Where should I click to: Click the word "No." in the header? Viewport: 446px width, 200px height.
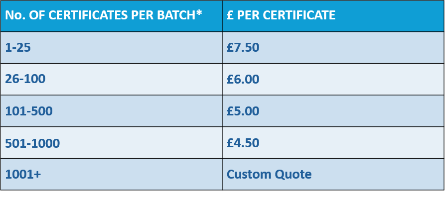pyautogui.click(x=15, y=15)
